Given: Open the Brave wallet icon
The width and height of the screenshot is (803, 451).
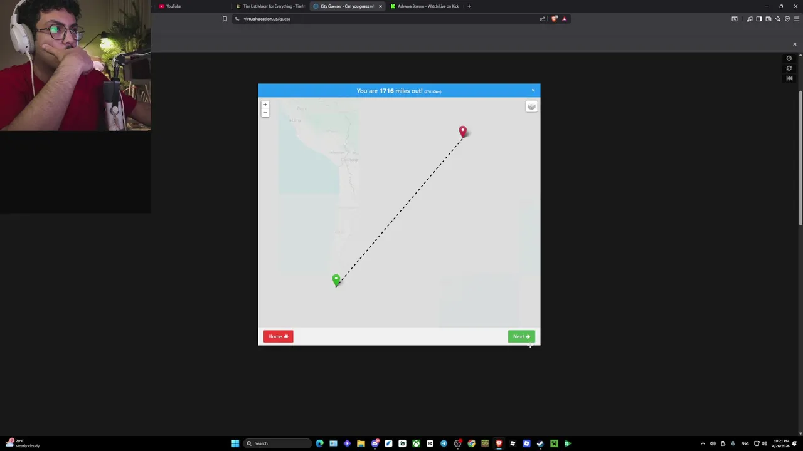Looking at the screenshot, I should point(768,19).
